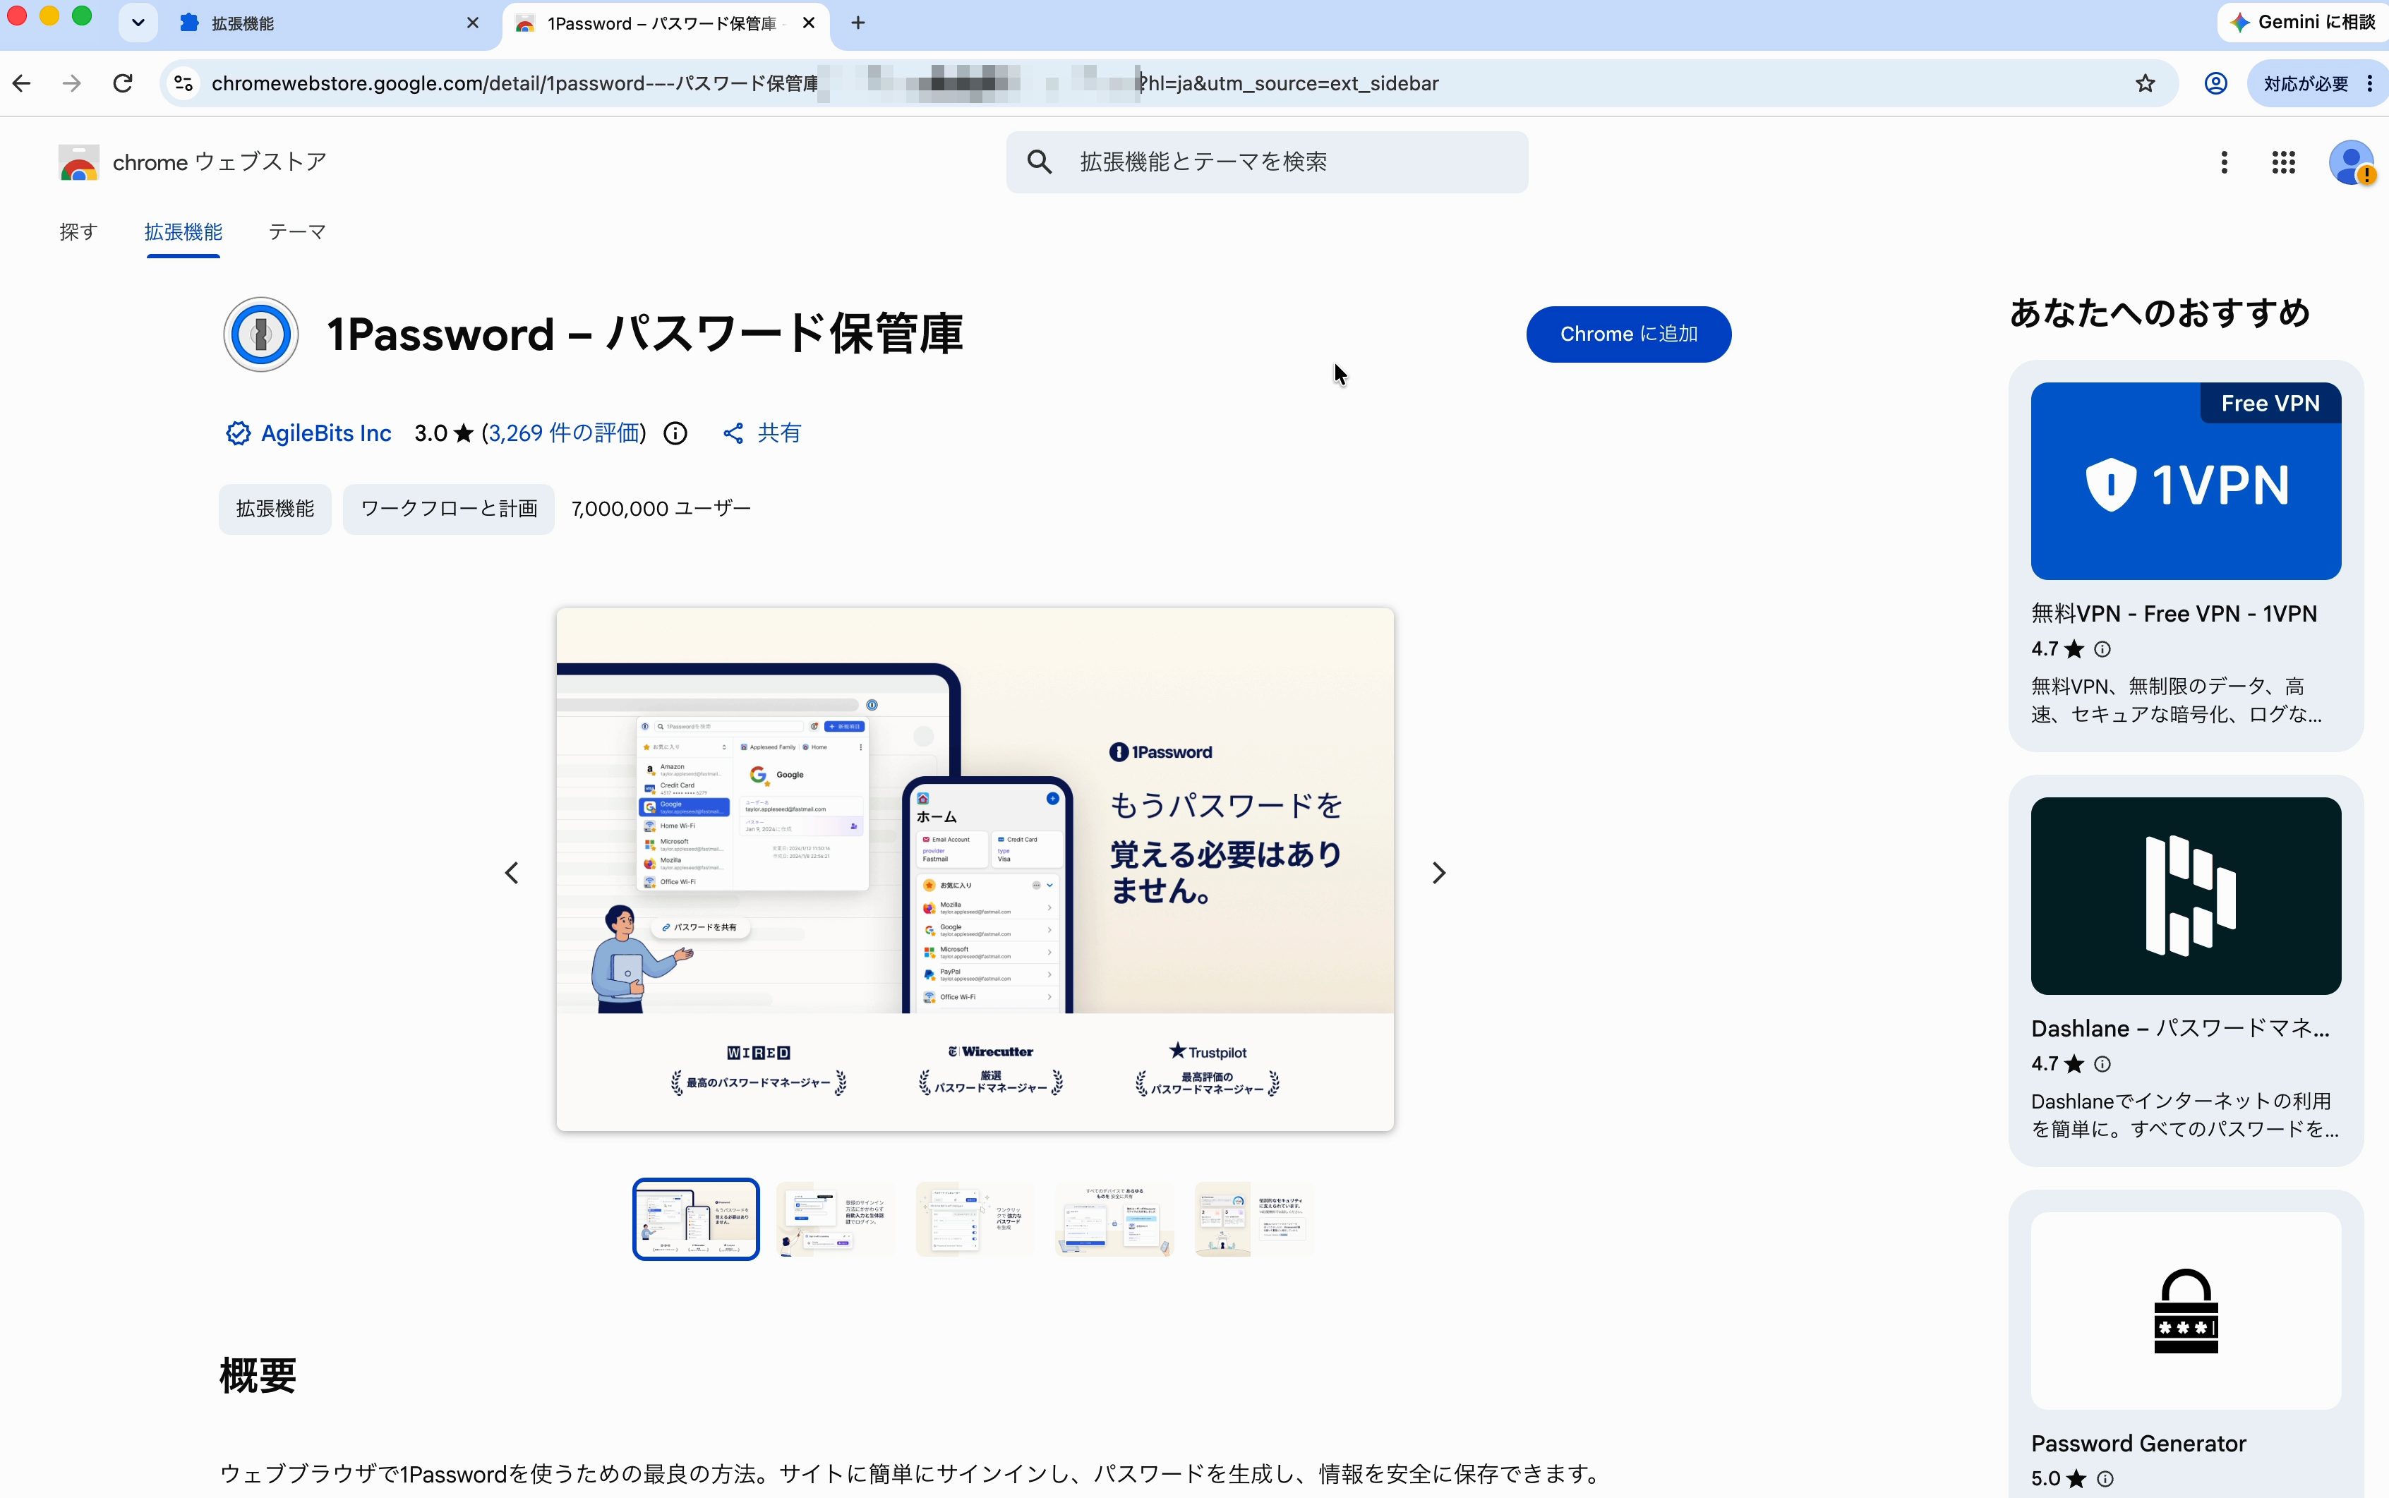
Task: Open web store three-dot options menu
Action: 2224,162
